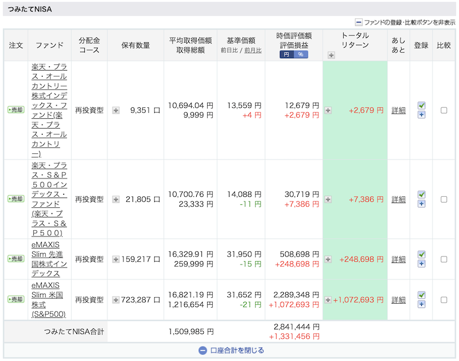The height and width of the screenshot is (361, 459).
Task: Click green registered checkmark icon for eMAXIS 先進国株式
Action: pos(422,254)
